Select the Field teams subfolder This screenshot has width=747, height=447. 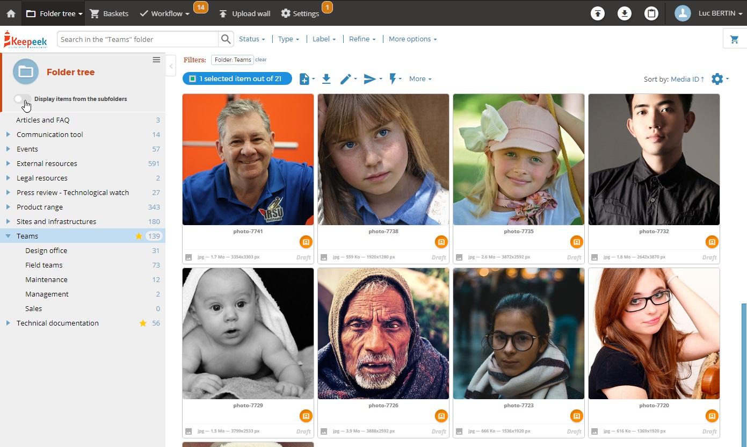(x=44, y=265)
